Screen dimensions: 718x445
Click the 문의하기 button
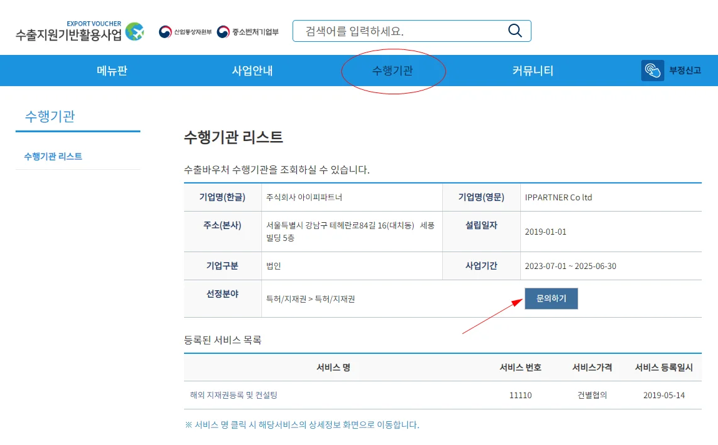pyautogui.click(x=551, y=298)
